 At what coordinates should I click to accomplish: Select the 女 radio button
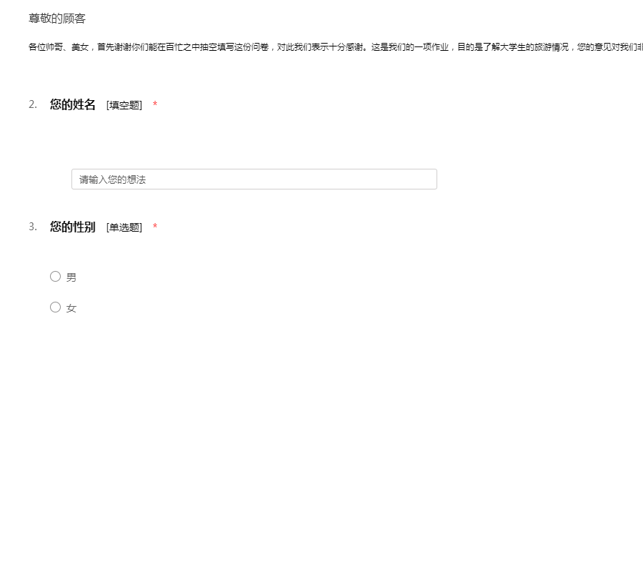tap(55, 307)
